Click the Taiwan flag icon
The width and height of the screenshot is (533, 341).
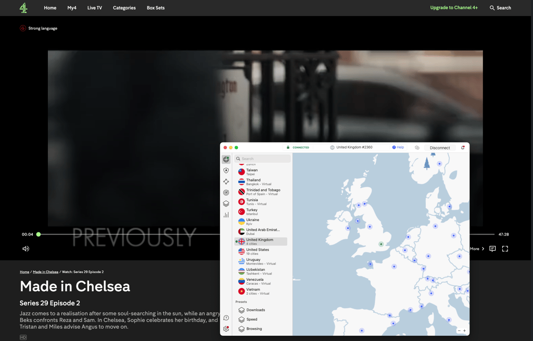pyautogui.click(x=242, y=172)
